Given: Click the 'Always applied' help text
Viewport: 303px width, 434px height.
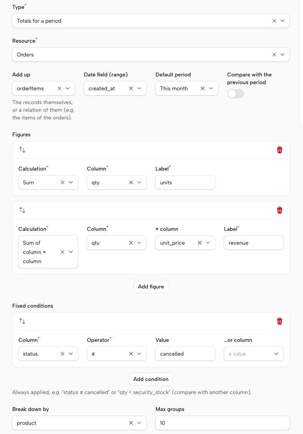Looking at the screenshot, I should [132, 392].
